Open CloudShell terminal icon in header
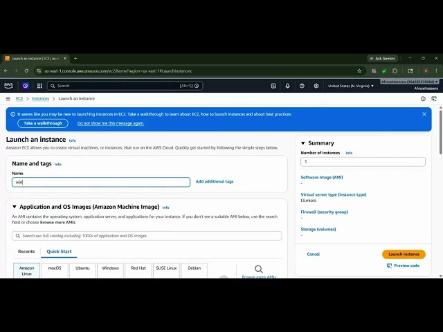 pos(273,86)
